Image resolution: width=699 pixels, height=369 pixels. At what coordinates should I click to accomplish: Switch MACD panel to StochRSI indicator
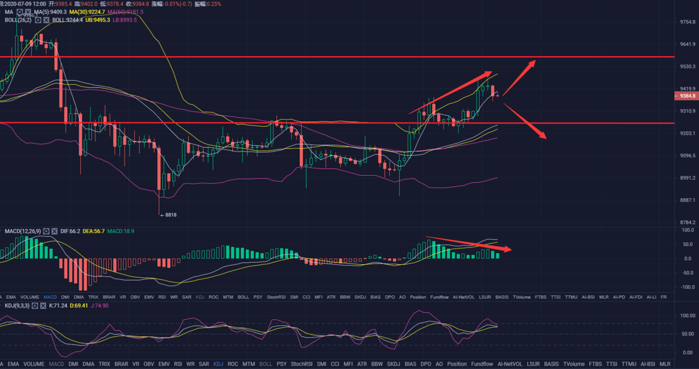pyautogui.click(x=276, y=297)
